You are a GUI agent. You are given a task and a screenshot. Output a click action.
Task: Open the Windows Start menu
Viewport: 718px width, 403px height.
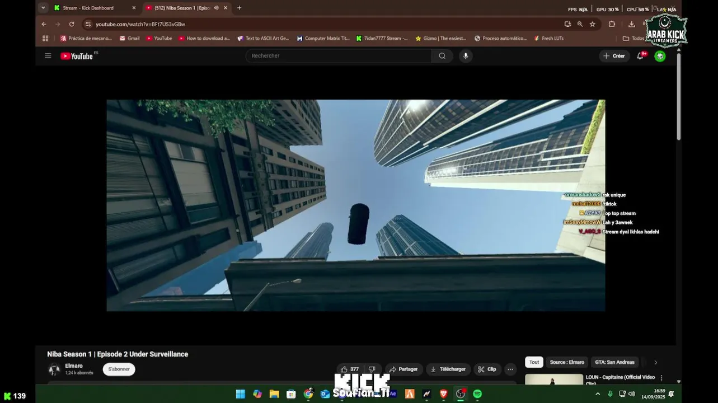[240, 394]
